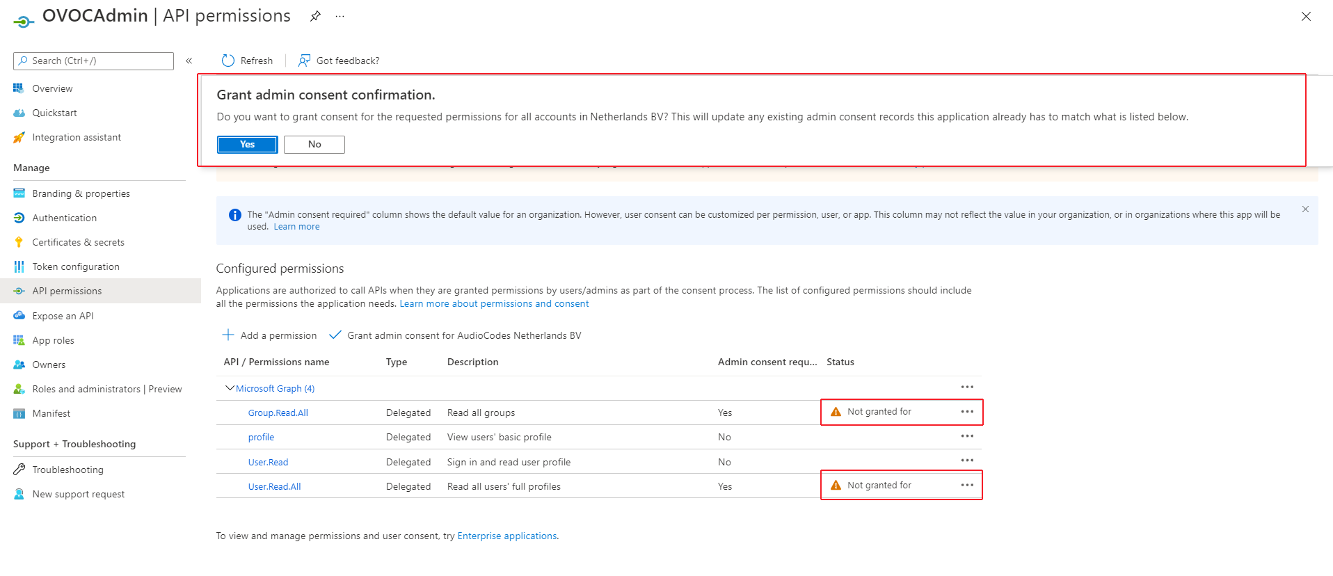Open ellipsis menu for profile permission row

[x=967, y=436]
